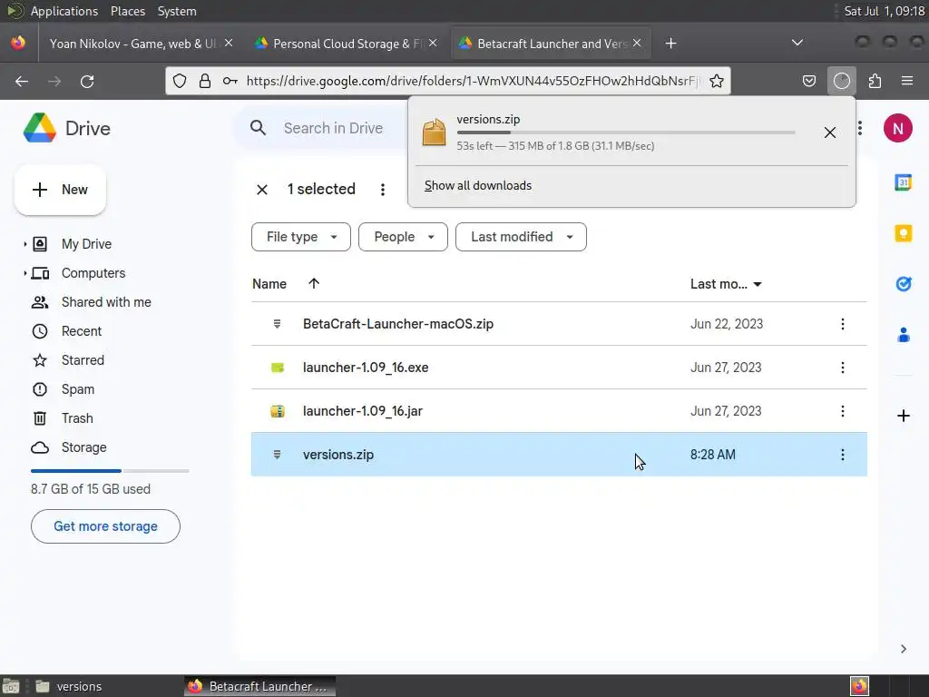Click the versions.zip download progress bar
This screenshot has width=929, height=697.
626,133
